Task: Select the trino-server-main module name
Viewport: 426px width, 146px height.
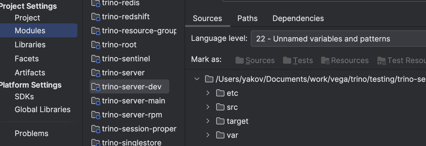Action: click(134, 101)
